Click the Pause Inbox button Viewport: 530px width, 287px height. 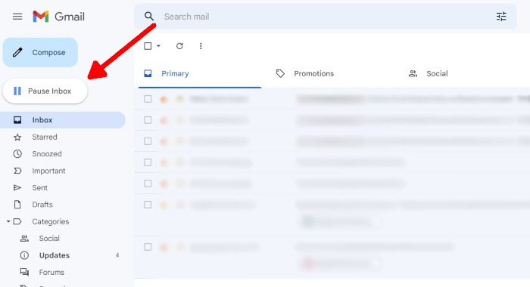tap(45, 91)
